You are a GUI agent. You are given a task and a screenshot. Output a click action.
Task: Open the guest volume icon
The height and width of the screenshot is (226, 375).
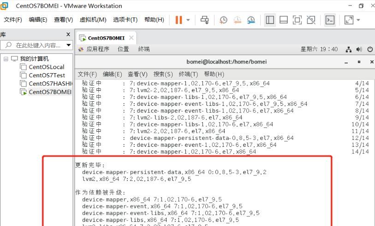[359, 49]
